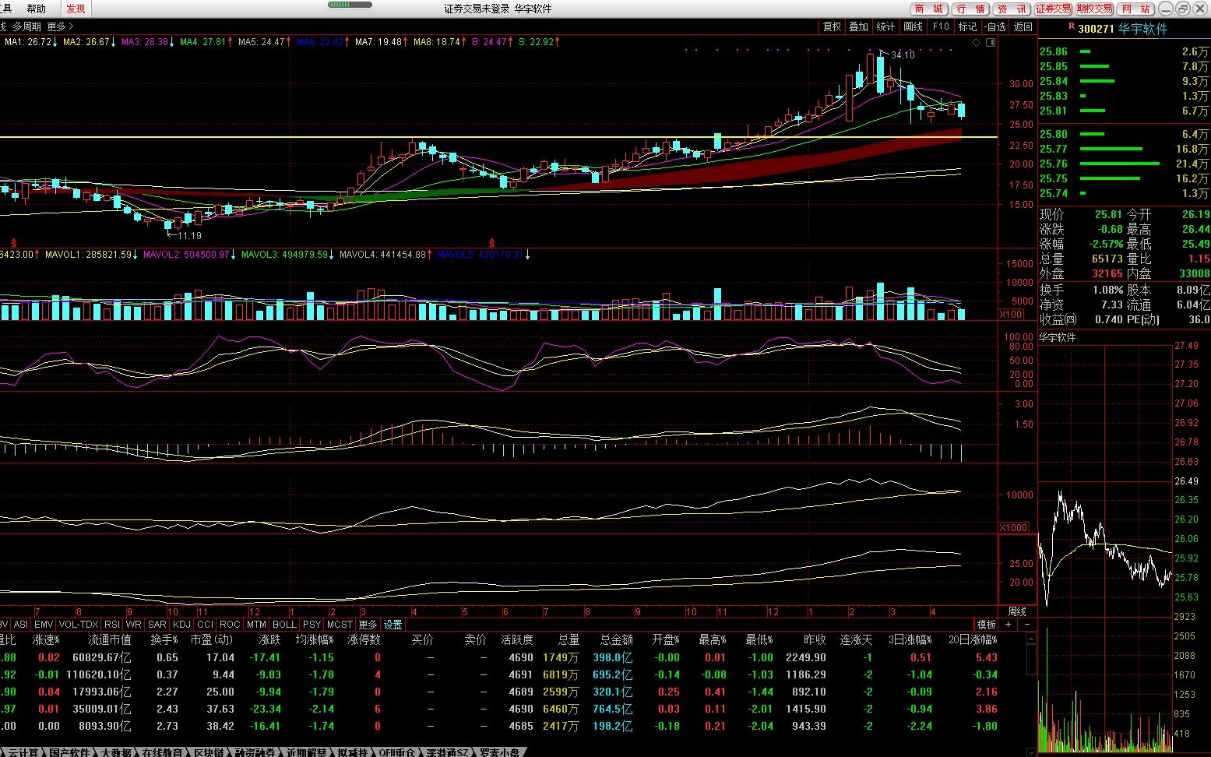Click the 标记 mark toolbar item
1211x757 pixels.
[x=967, y=26]
